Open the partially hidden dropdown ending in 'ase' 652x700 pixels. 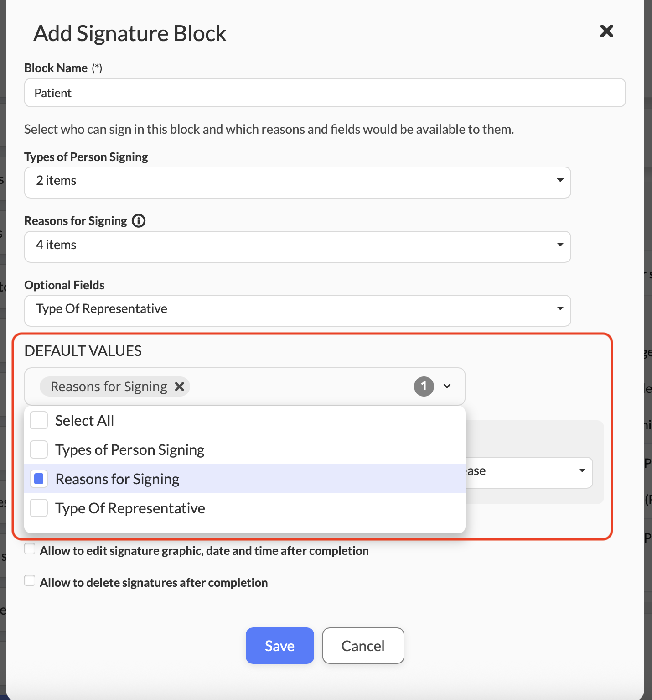click(x=529, y=472)
